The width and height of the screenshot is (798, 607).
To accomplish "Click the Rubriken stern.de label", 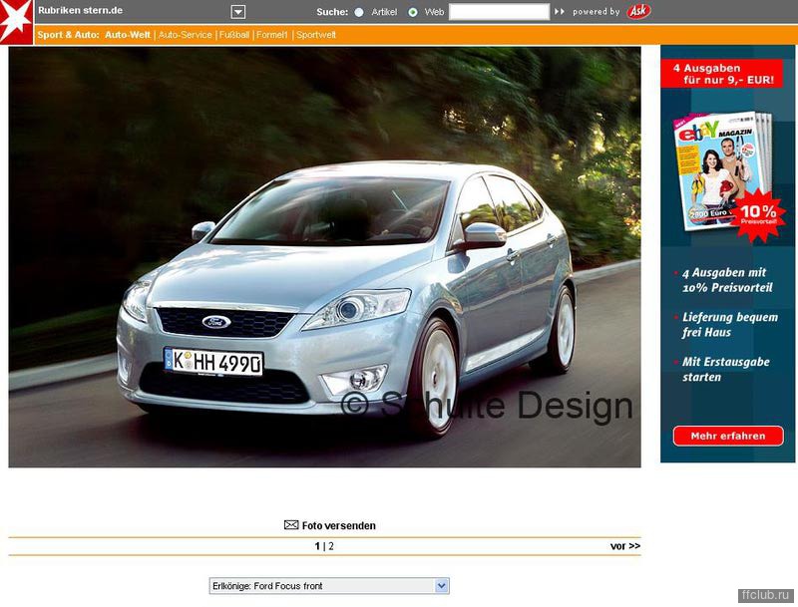I will click(x=80, y=10).
